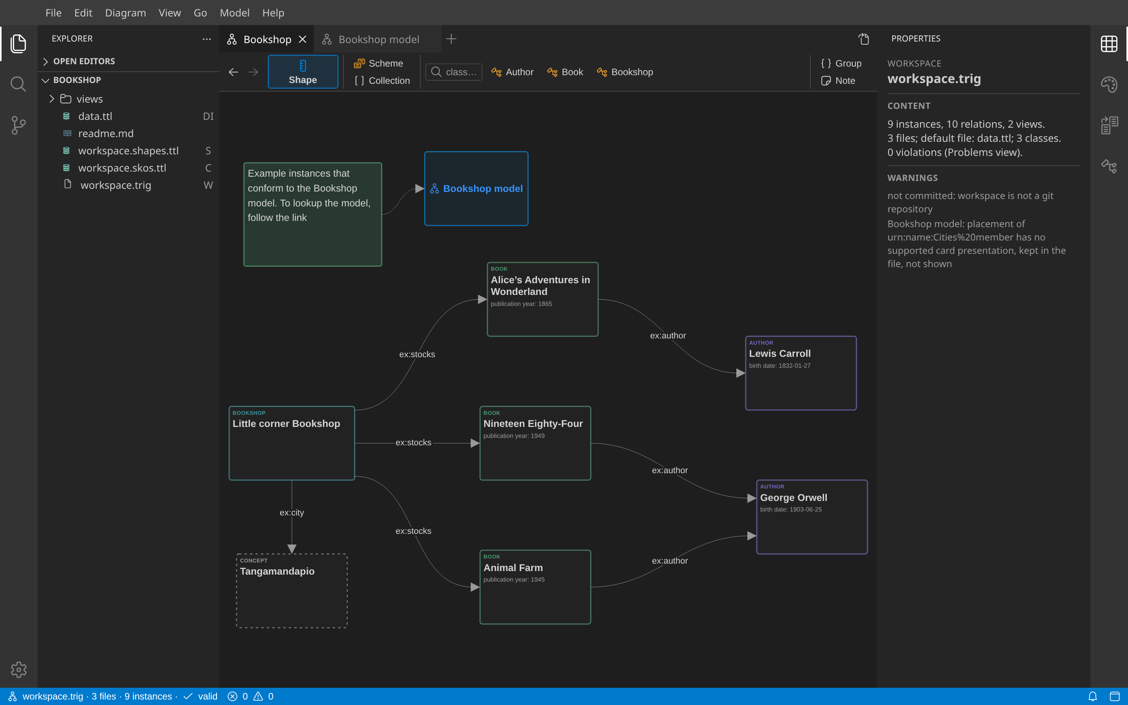Open the settings gear in activity bar

tap(19, 670)
